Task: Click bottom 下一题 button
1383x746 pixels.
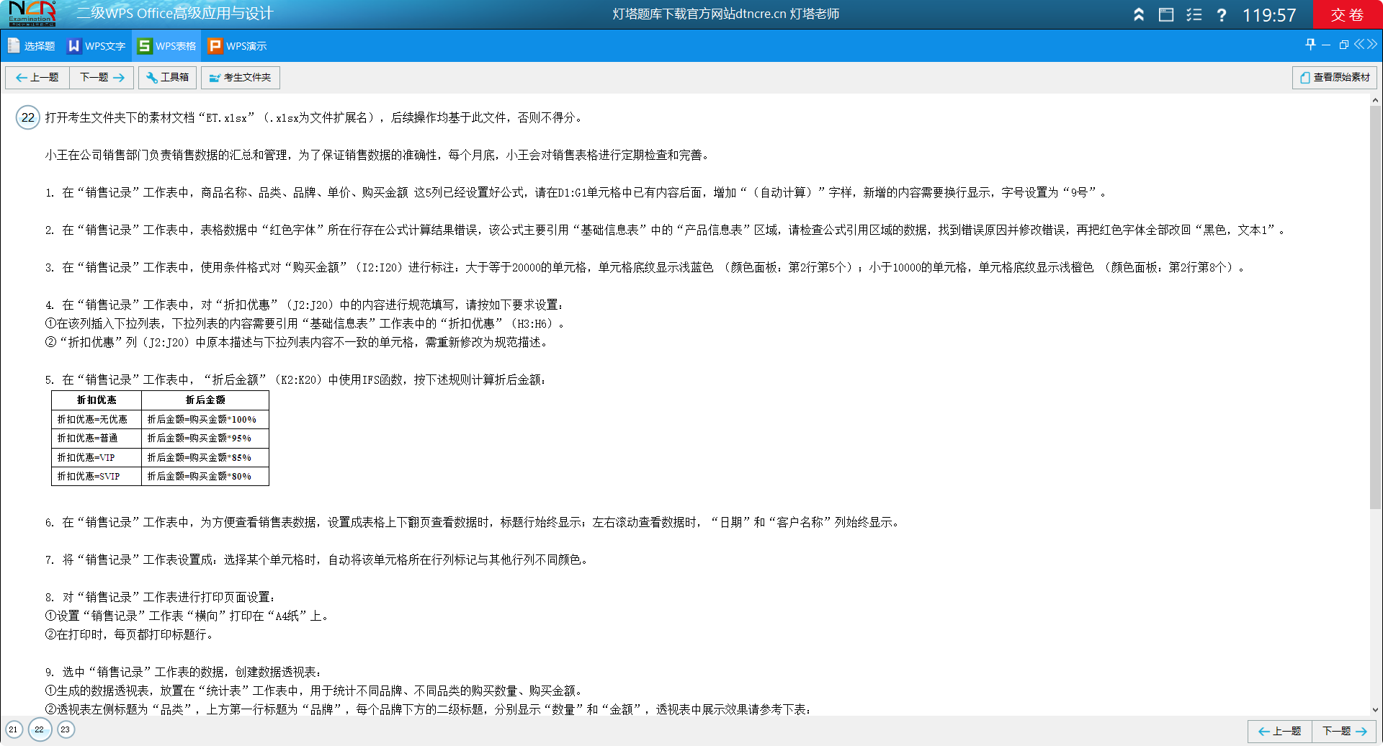Action: point(1345,731)
